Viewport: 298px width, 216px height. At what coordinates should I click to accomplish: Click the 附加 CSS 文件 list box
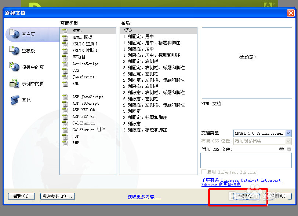pyautogui.click(x=246, y=160)
